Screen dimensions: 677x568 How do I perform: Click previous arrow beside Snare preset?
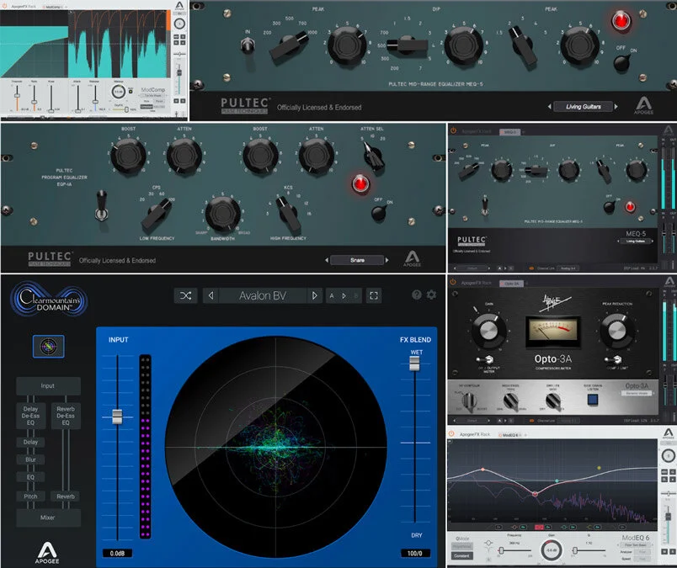(327, 260)
